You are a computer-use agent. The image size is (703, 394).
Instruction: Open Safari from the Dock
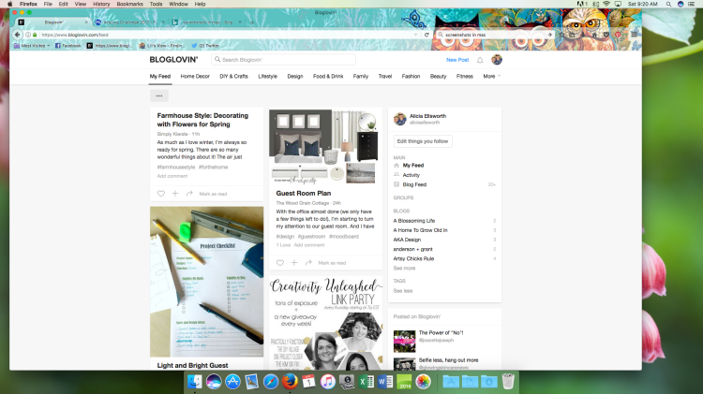point(271,382)
